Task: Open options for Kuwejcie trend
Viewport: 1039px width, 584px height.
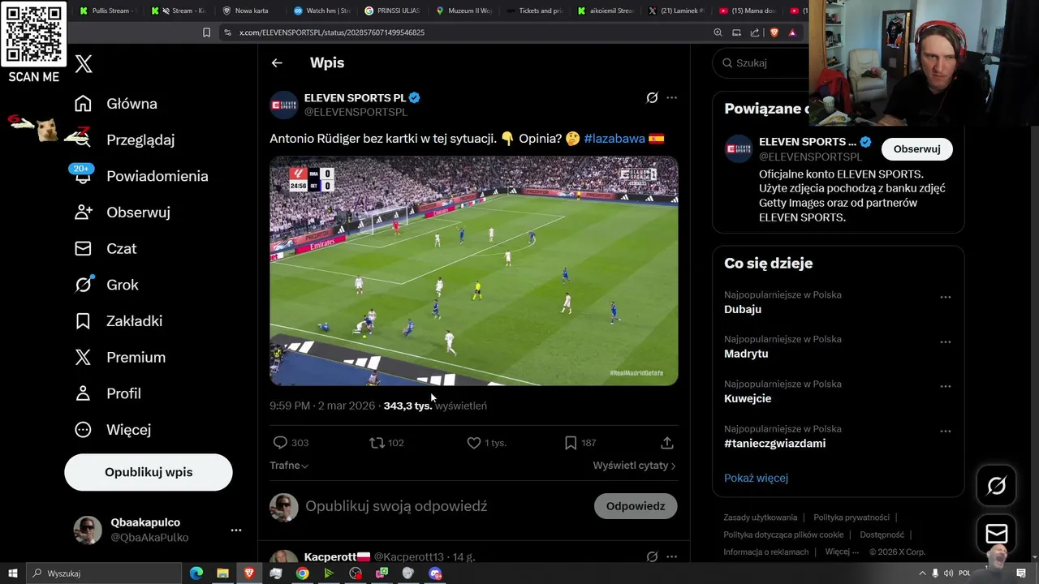Action: (x=946, y=387)
